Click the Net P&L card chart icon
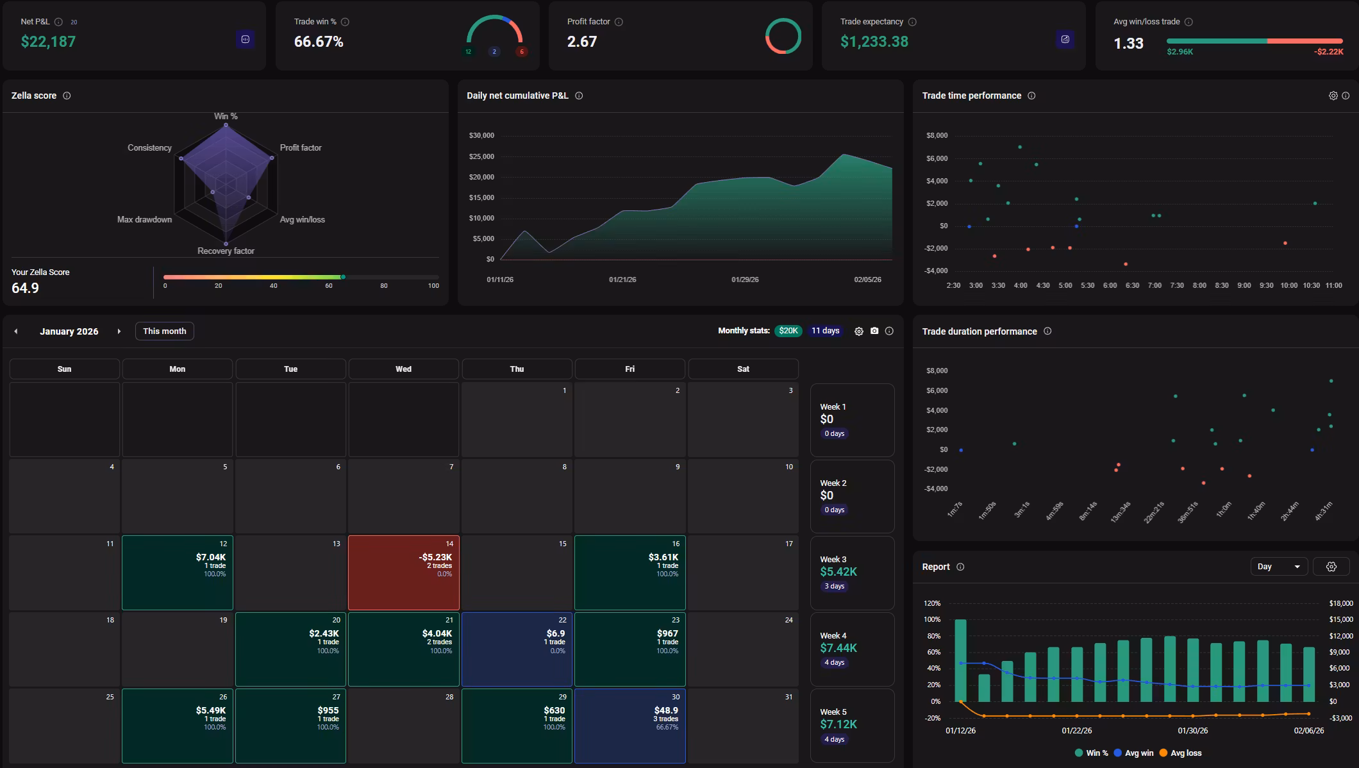This screenshot has height=768, width=1359. pos(245,40)
